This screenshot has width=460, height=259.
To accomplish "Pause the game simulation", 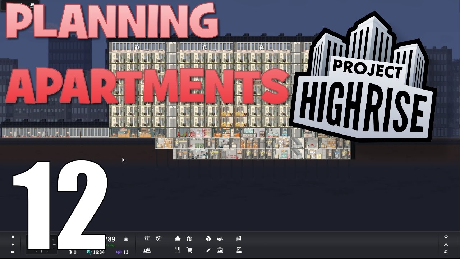I will coord(13,237).
